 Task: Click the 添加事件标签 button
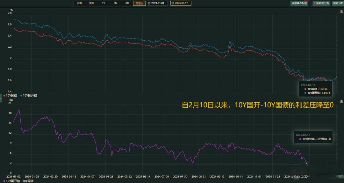tap(299, 3)
